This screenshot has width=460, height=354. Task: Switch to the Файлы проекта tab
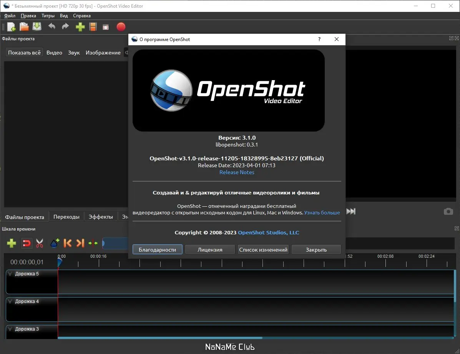pyautogui.click(x=25, y=217)
